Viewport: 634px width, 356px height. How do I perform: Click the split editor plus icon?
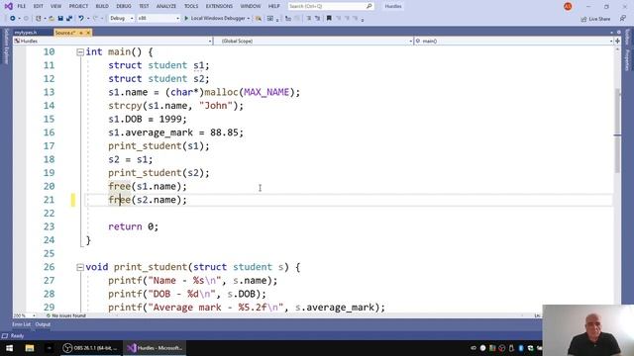[617, 41]
